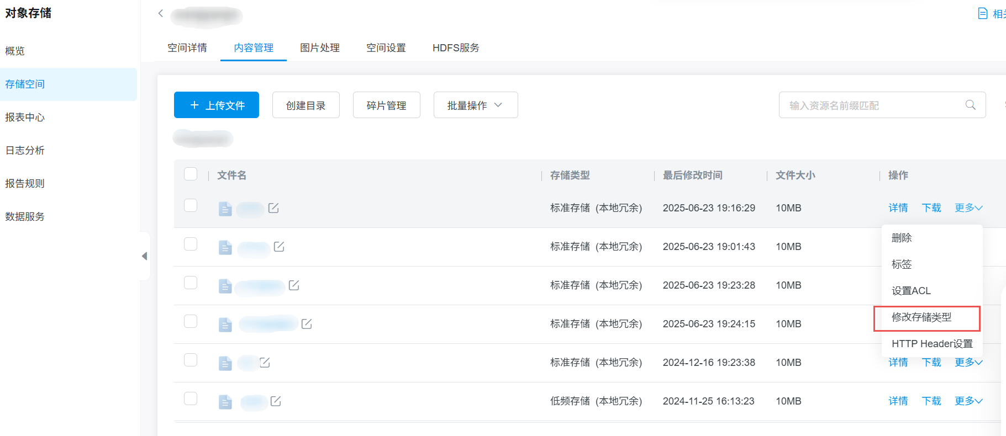Select checkbox of the 19:24:15 file row
Viewport: 1006px width, 436px height.
pyautogui.click(x=191, y=321)
